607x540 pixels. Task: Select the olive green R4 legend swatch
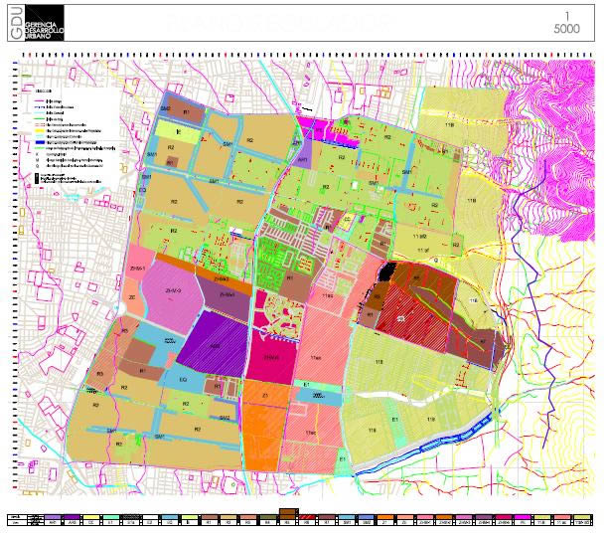[268, 517]
